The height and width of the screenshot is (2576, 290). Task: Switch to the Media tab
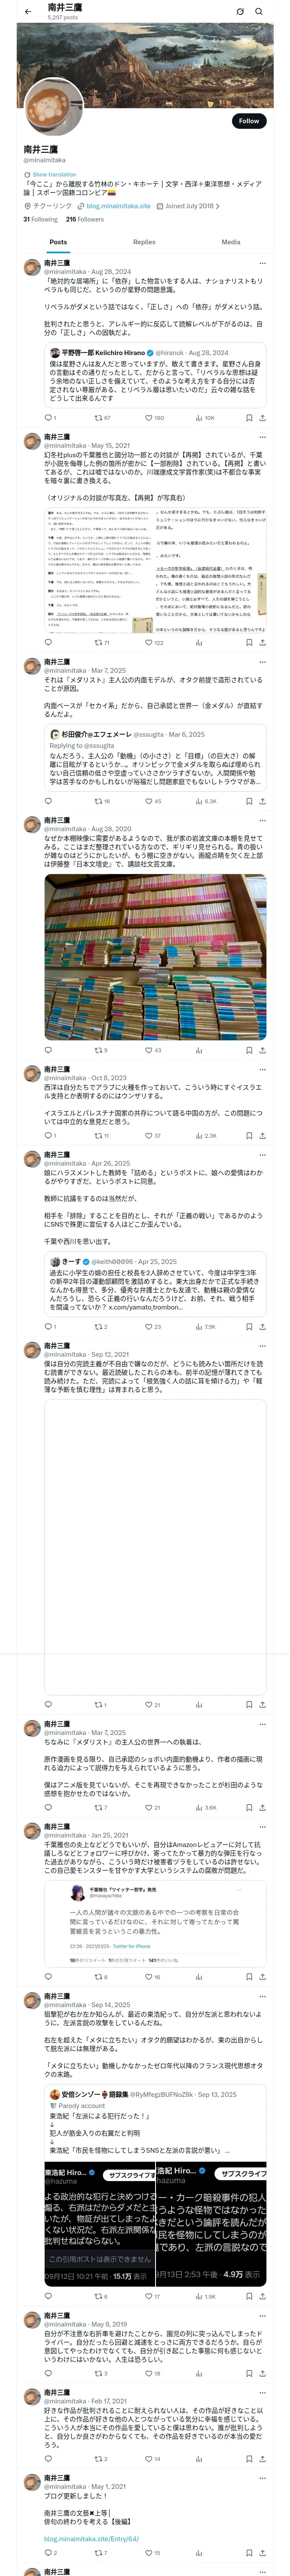[231, 242]
